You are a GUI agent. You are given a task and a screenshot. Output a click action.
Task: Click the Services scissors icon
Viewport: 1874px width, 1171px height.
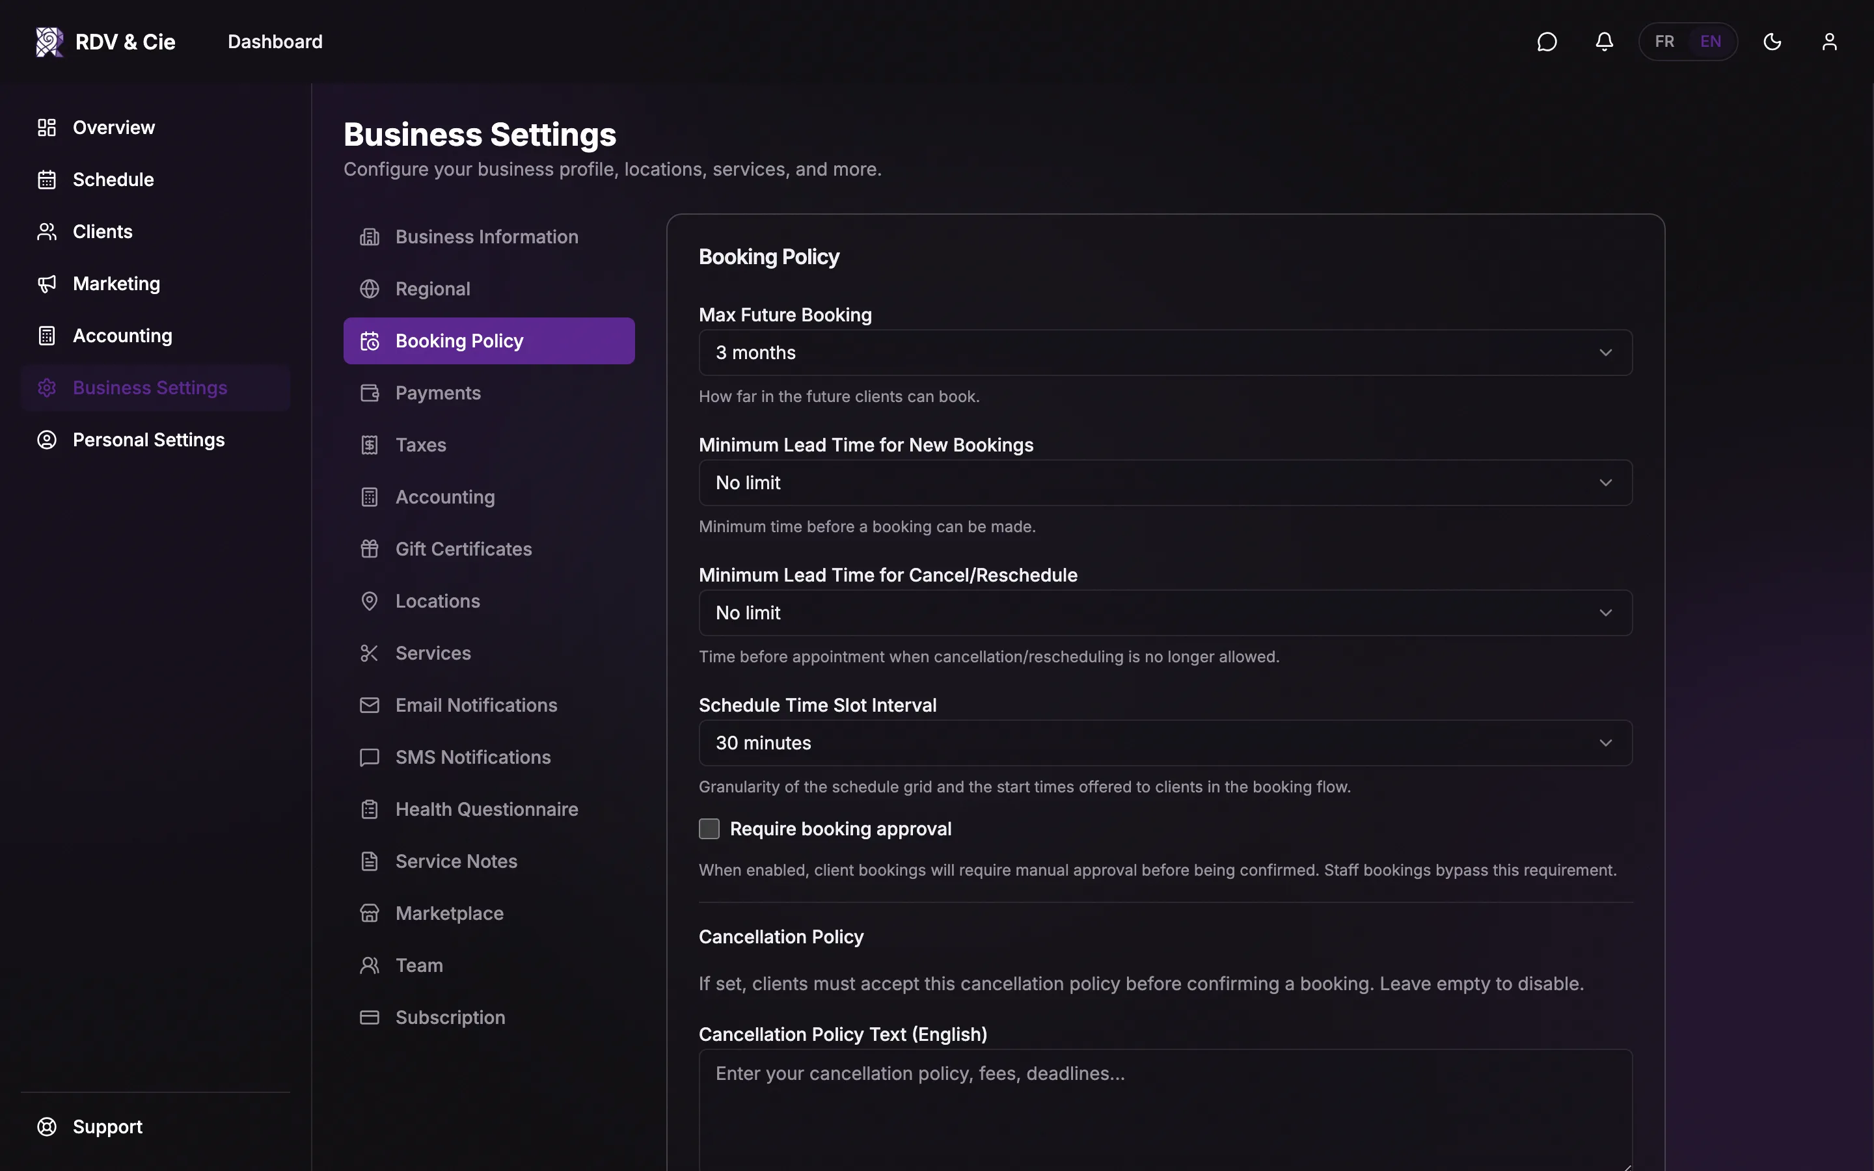pos(370,654)
